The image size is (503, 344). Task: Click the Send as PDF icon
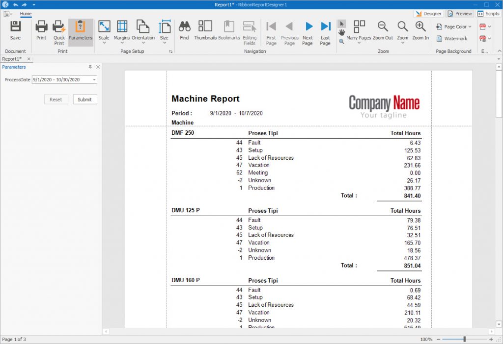coord(483,38)
